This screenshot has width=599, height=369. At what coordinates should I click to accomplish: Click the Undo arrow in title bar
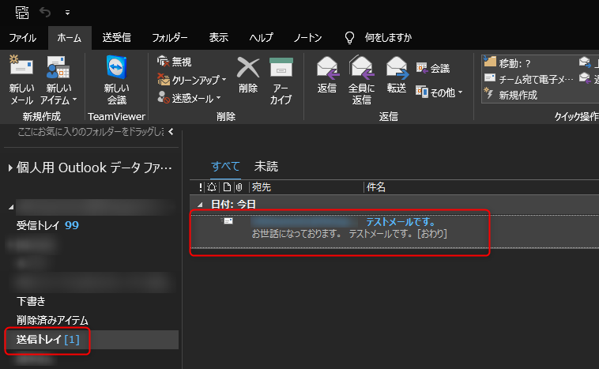tap(45, 13)
